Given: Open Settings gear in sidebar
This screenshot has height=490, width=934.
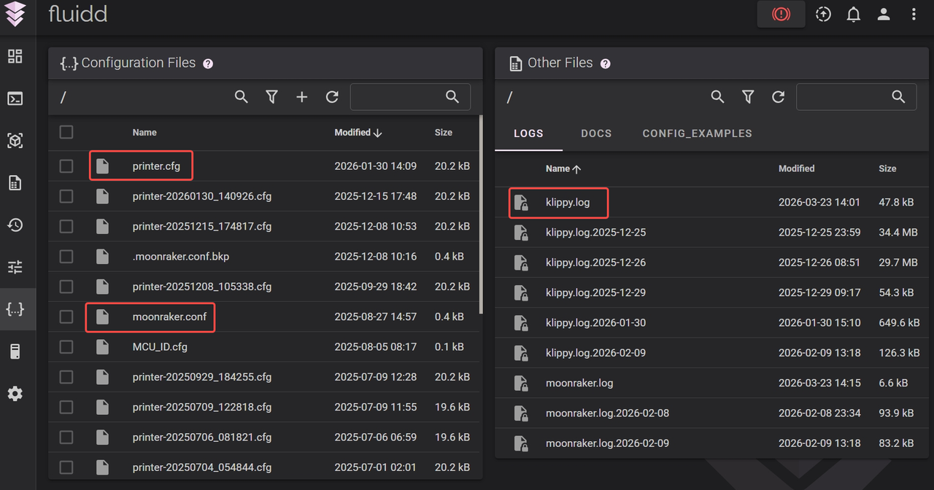Looking at the screenshot, I should pos(15,394).
